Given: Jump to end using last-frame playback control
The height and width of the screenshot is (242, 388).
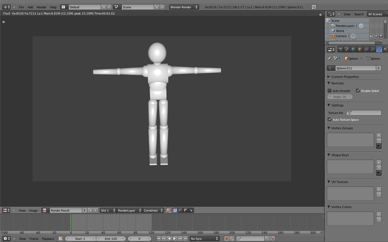Looking at the screenshot, I should 186,238.
